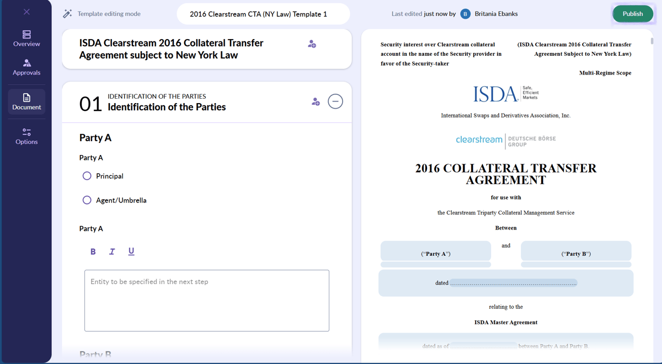The width and height of the screenshot is (662, 364).
Task: Click the document preview scrollbar
Action: tap(652, 41)
